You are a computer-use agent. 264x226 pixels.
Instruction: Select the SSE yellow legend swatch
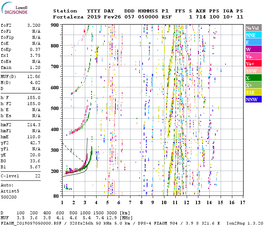point(253,92)
